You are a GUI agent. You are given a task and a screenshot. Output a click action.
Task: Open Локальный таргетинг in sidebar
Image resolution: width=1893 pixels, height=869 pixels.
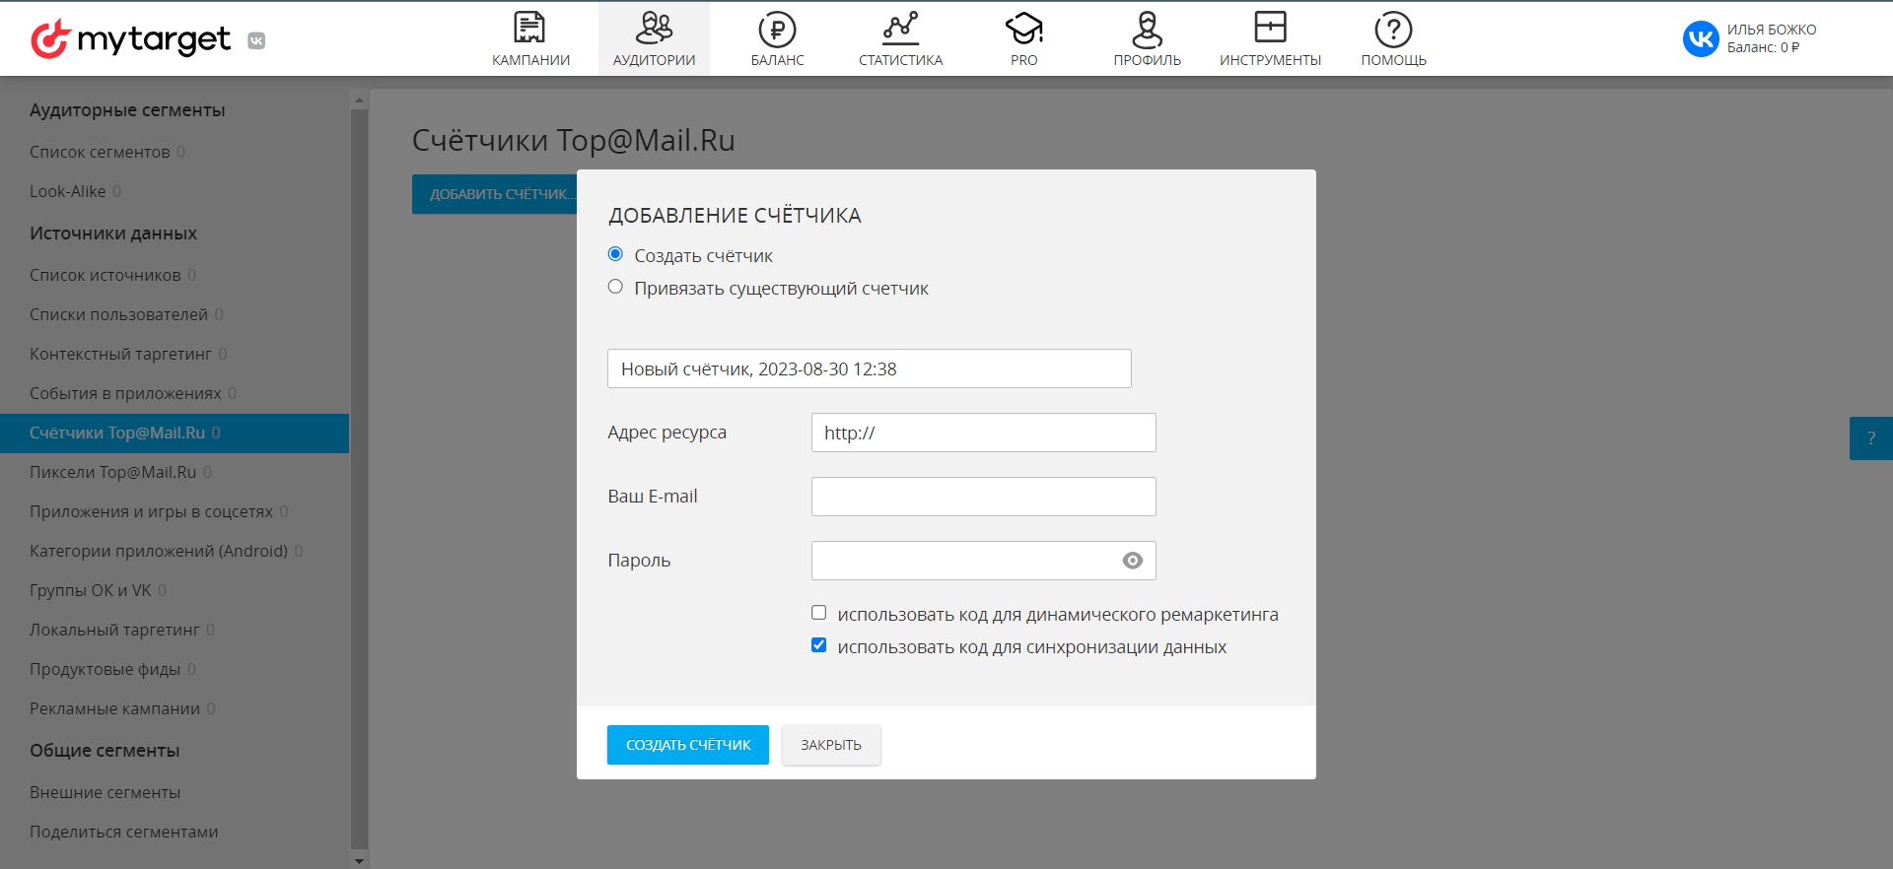[114, 630]
